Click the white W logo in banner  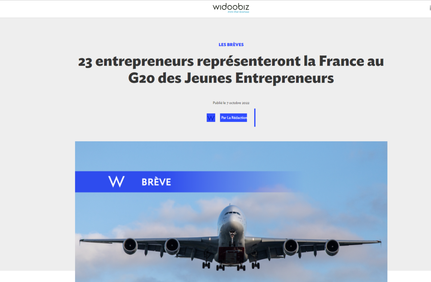pos(116,182)
